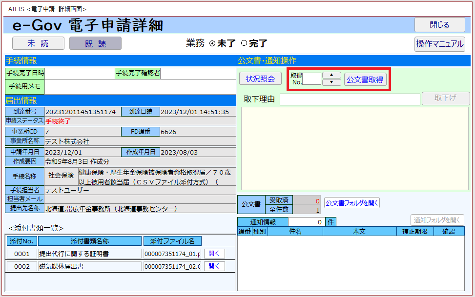Screen dimensions: 475x297
Task: Click the 閉じる button
Action: click(439, 25)
